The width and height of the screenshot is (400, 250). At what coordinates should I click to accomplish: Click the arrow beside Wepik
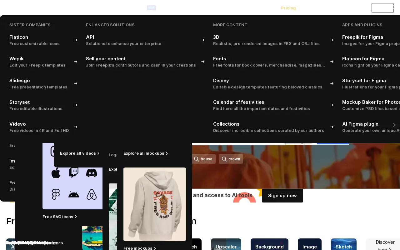pos(76,62)
